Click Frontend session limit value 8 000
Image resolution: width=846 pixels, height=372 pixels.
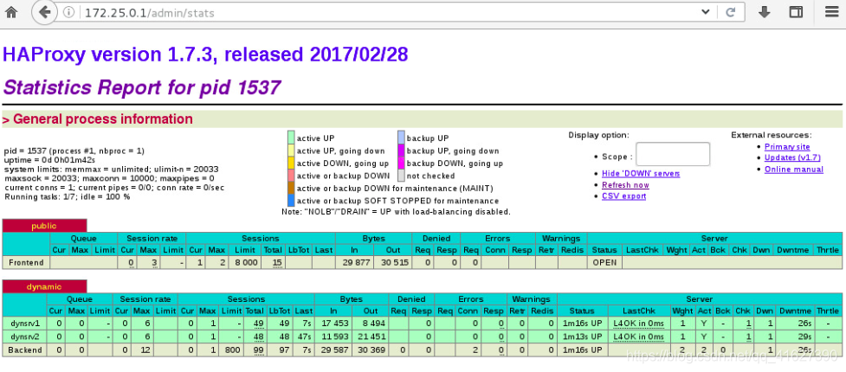(247, 262)
